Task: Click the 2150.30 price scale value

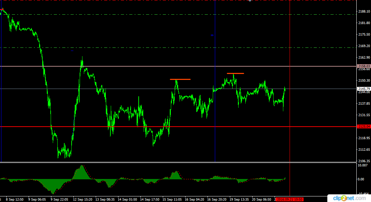Action: pyautogui.click(x=364, y=81)
